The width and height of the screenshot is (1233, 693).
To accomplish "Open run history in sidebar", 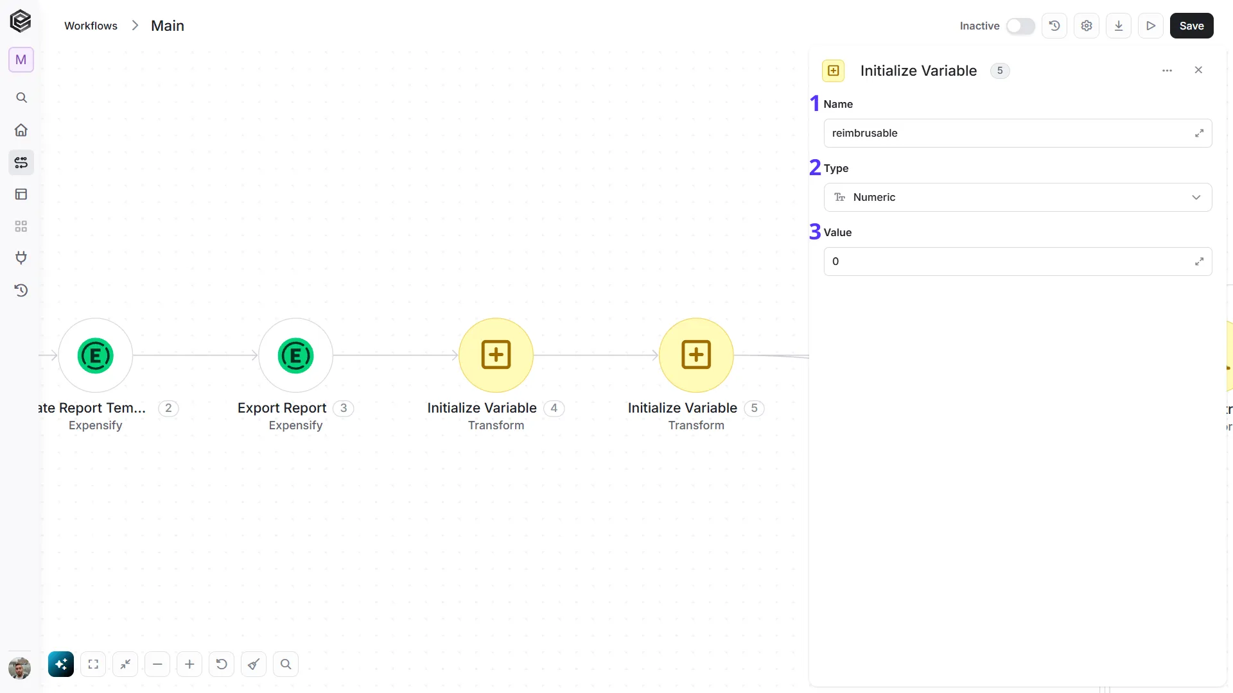I will (21, 290).
